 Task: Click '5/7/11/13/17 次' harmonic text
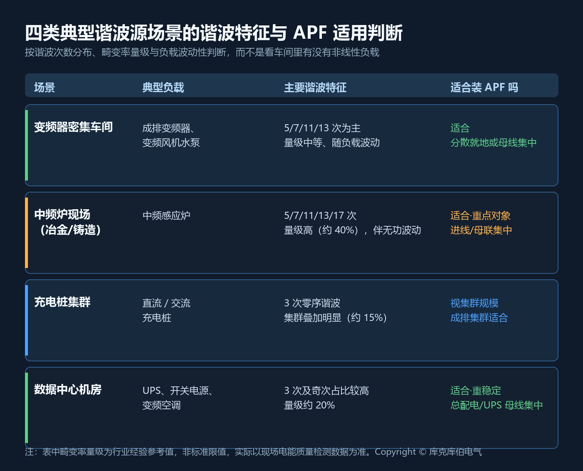[x=320, y=215]
